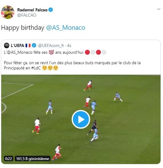163x168 pixels.
Task: Open the @FALCAO handle link
Action: click(x=27, y=15)
